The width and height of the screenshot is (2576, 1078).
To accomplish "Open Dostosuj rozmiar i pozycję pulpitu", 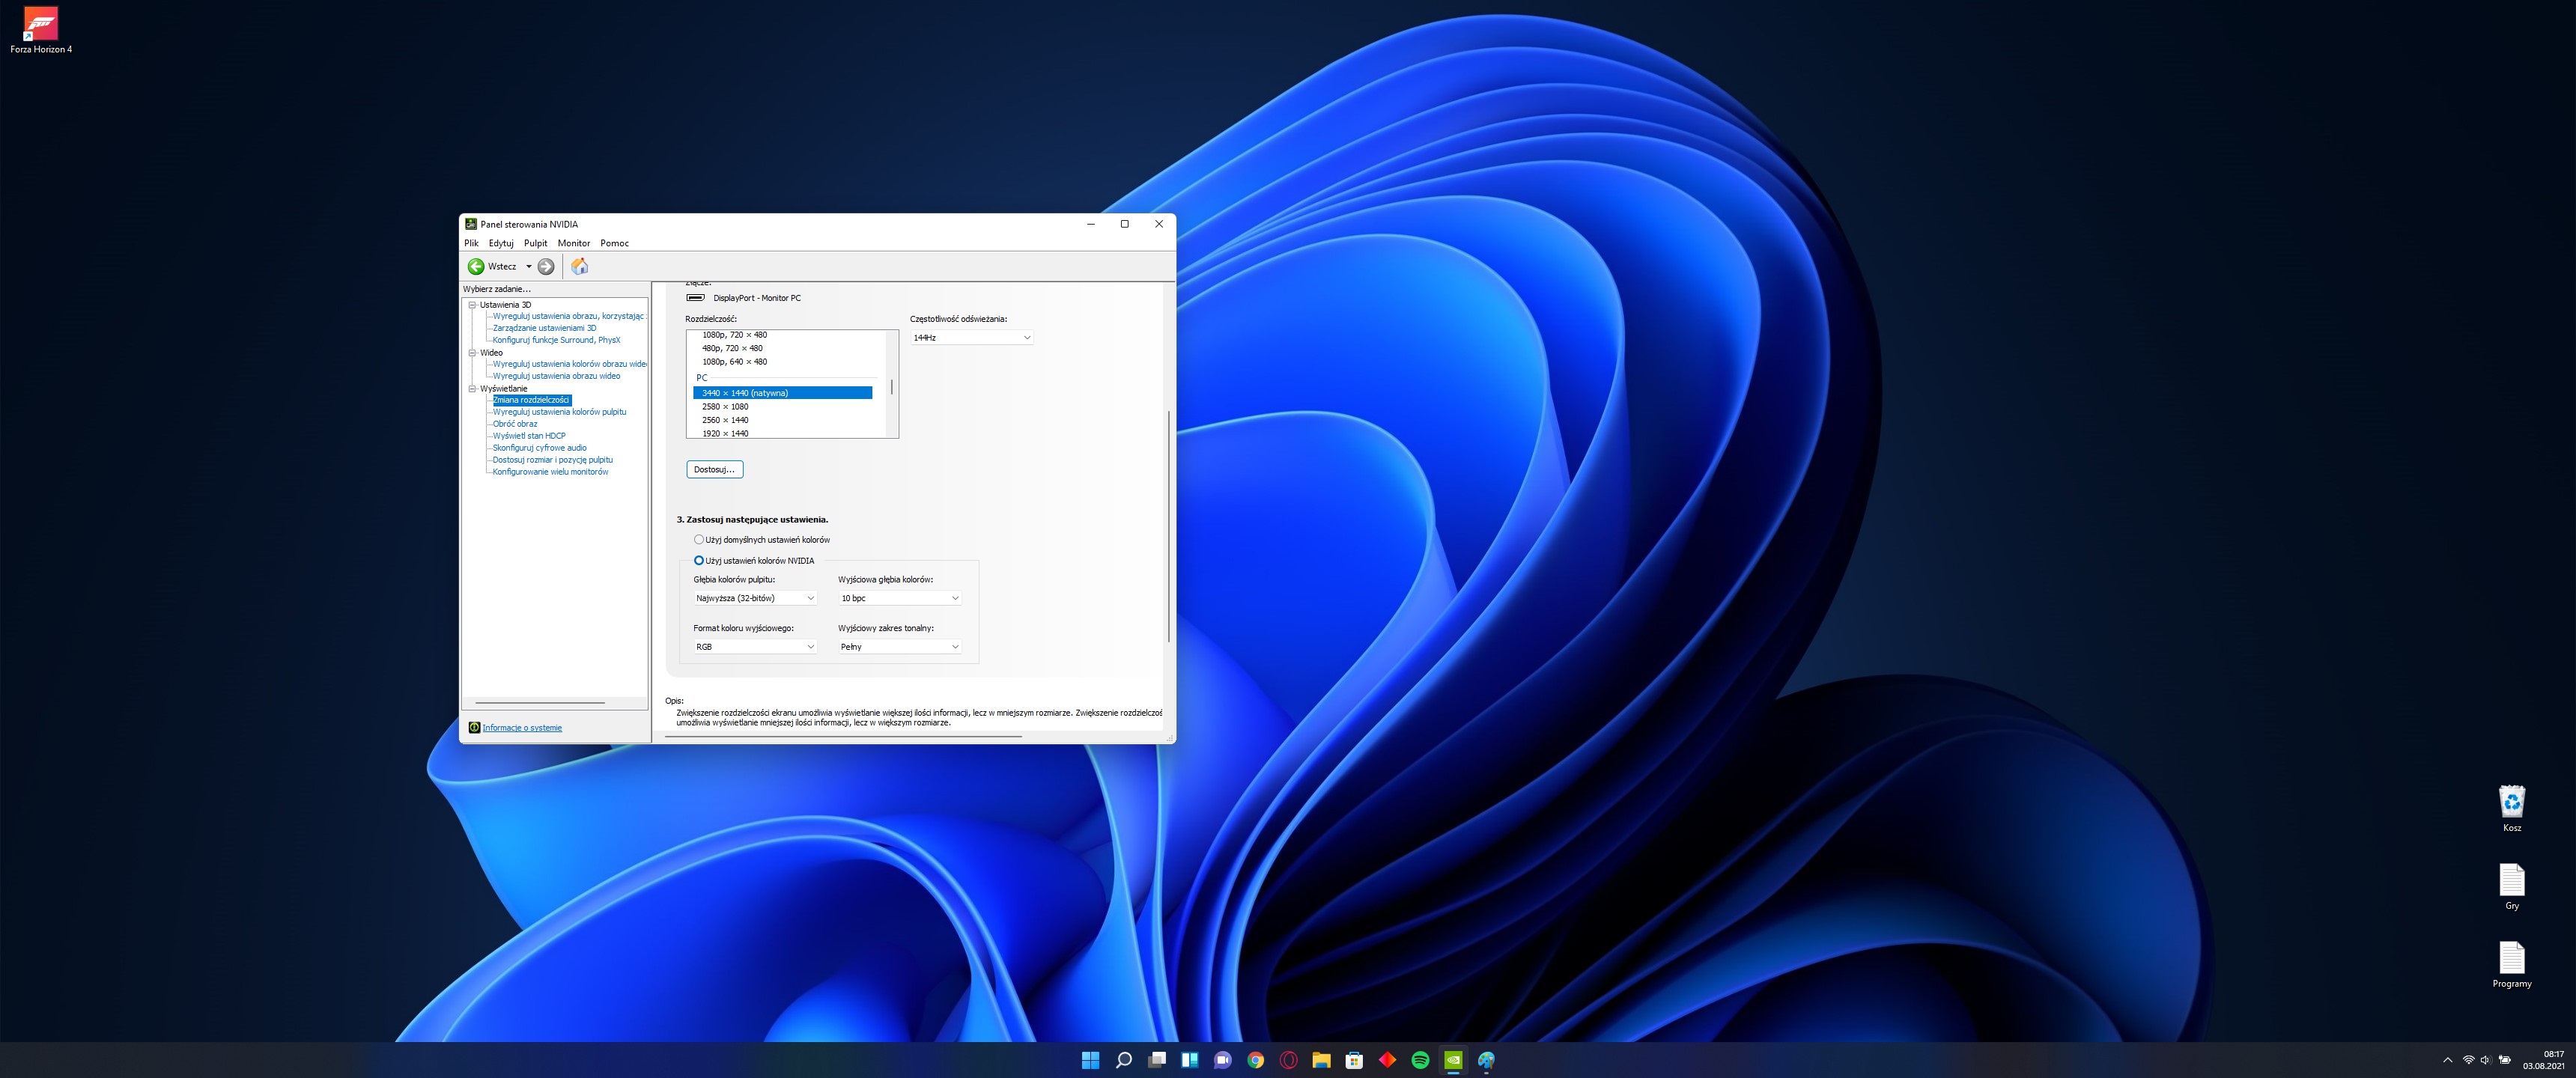I will [552, 460].
